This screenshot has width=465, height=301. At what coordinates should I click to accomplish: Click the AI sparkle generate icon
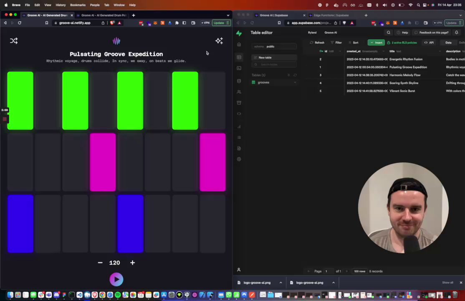[x=219, y=41]
